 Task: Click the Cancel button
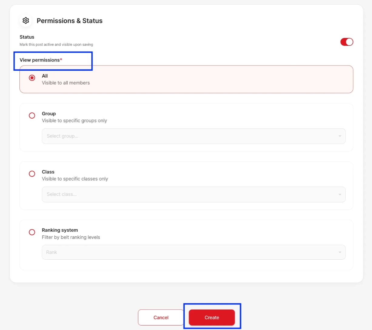[161, 318]
